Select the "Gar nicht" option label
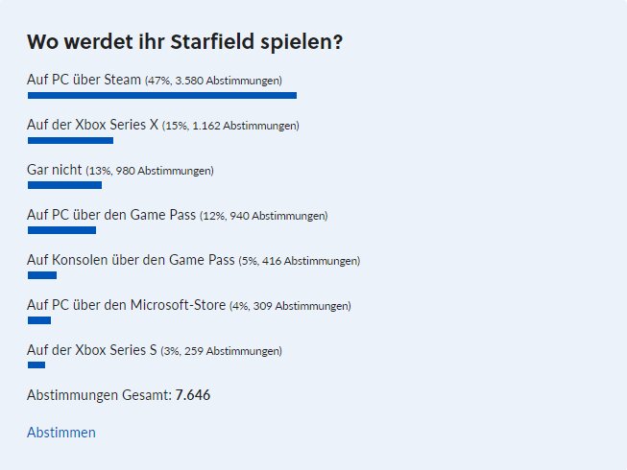Image resolution: width=627 pixels, height=470 pixels. [55, 170]
